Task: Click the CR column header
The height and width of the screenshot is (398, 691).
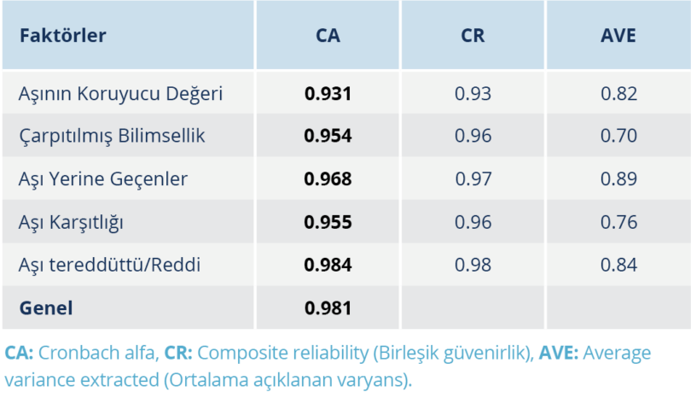Action: [473, 36]
